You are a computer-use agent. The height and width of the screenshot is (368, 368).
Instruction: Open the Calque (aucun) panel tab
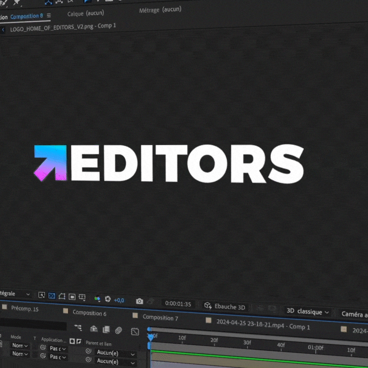[x=86, y=14]
